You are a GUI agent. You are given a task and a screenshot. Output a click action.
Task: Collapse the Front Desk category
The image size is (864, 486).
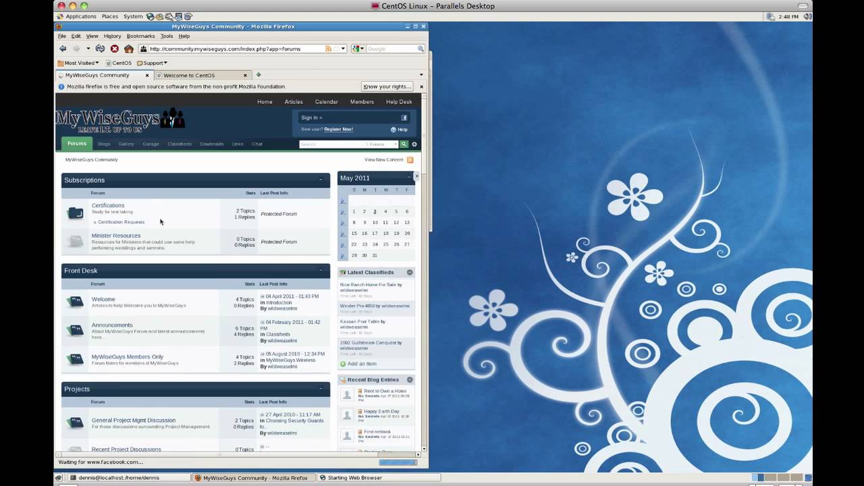coord(321,270)
